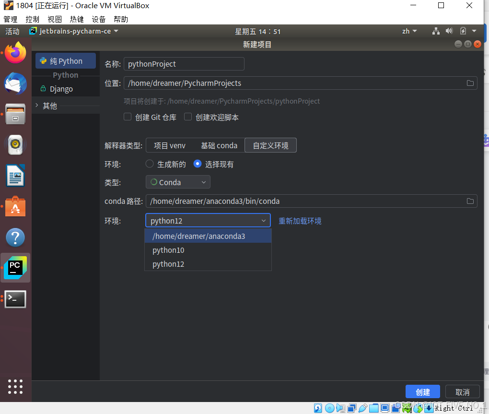
Task: Enable the 创建欢迎脚本 checkbox
Action: (188, 117)
